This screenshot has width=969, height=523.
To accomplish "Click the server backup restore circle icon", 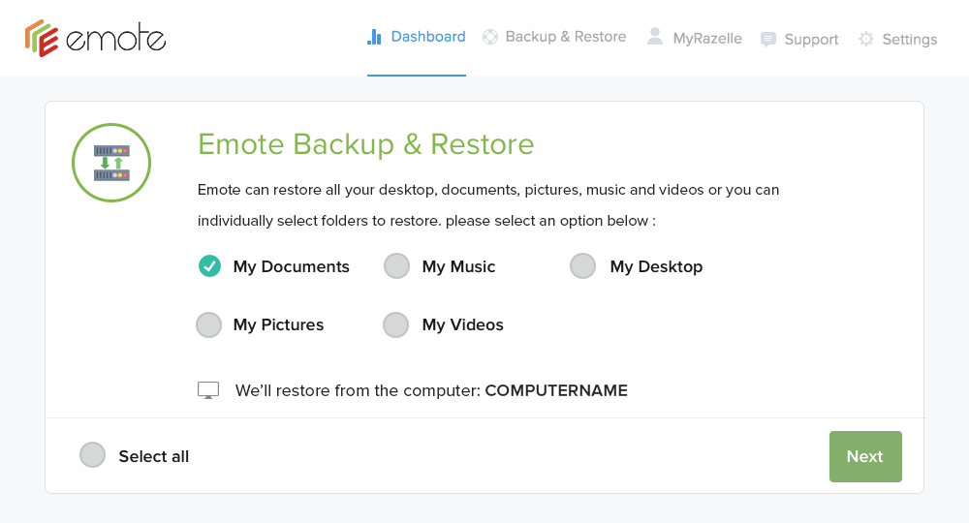I will tap(111, 163).
